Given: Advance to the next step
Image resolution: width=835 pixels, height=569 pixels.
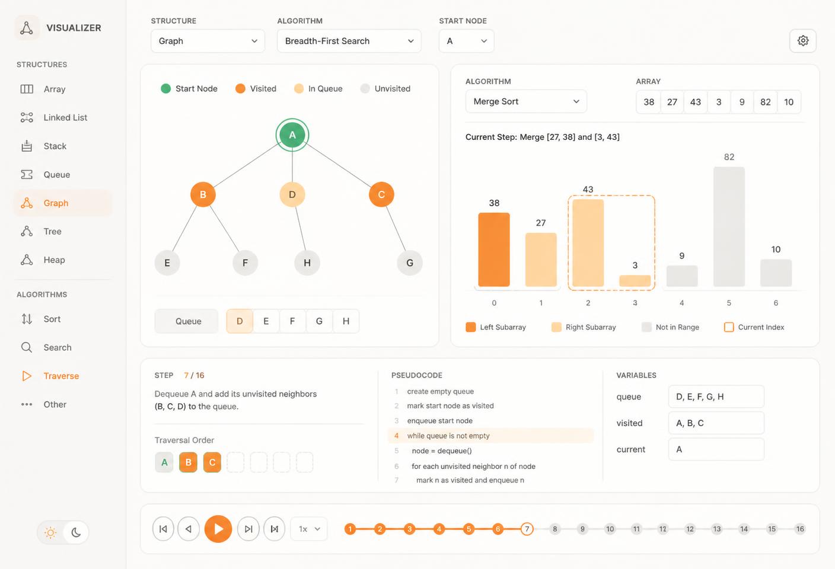Looking at the screenshot, I should [x=248, y=529].
